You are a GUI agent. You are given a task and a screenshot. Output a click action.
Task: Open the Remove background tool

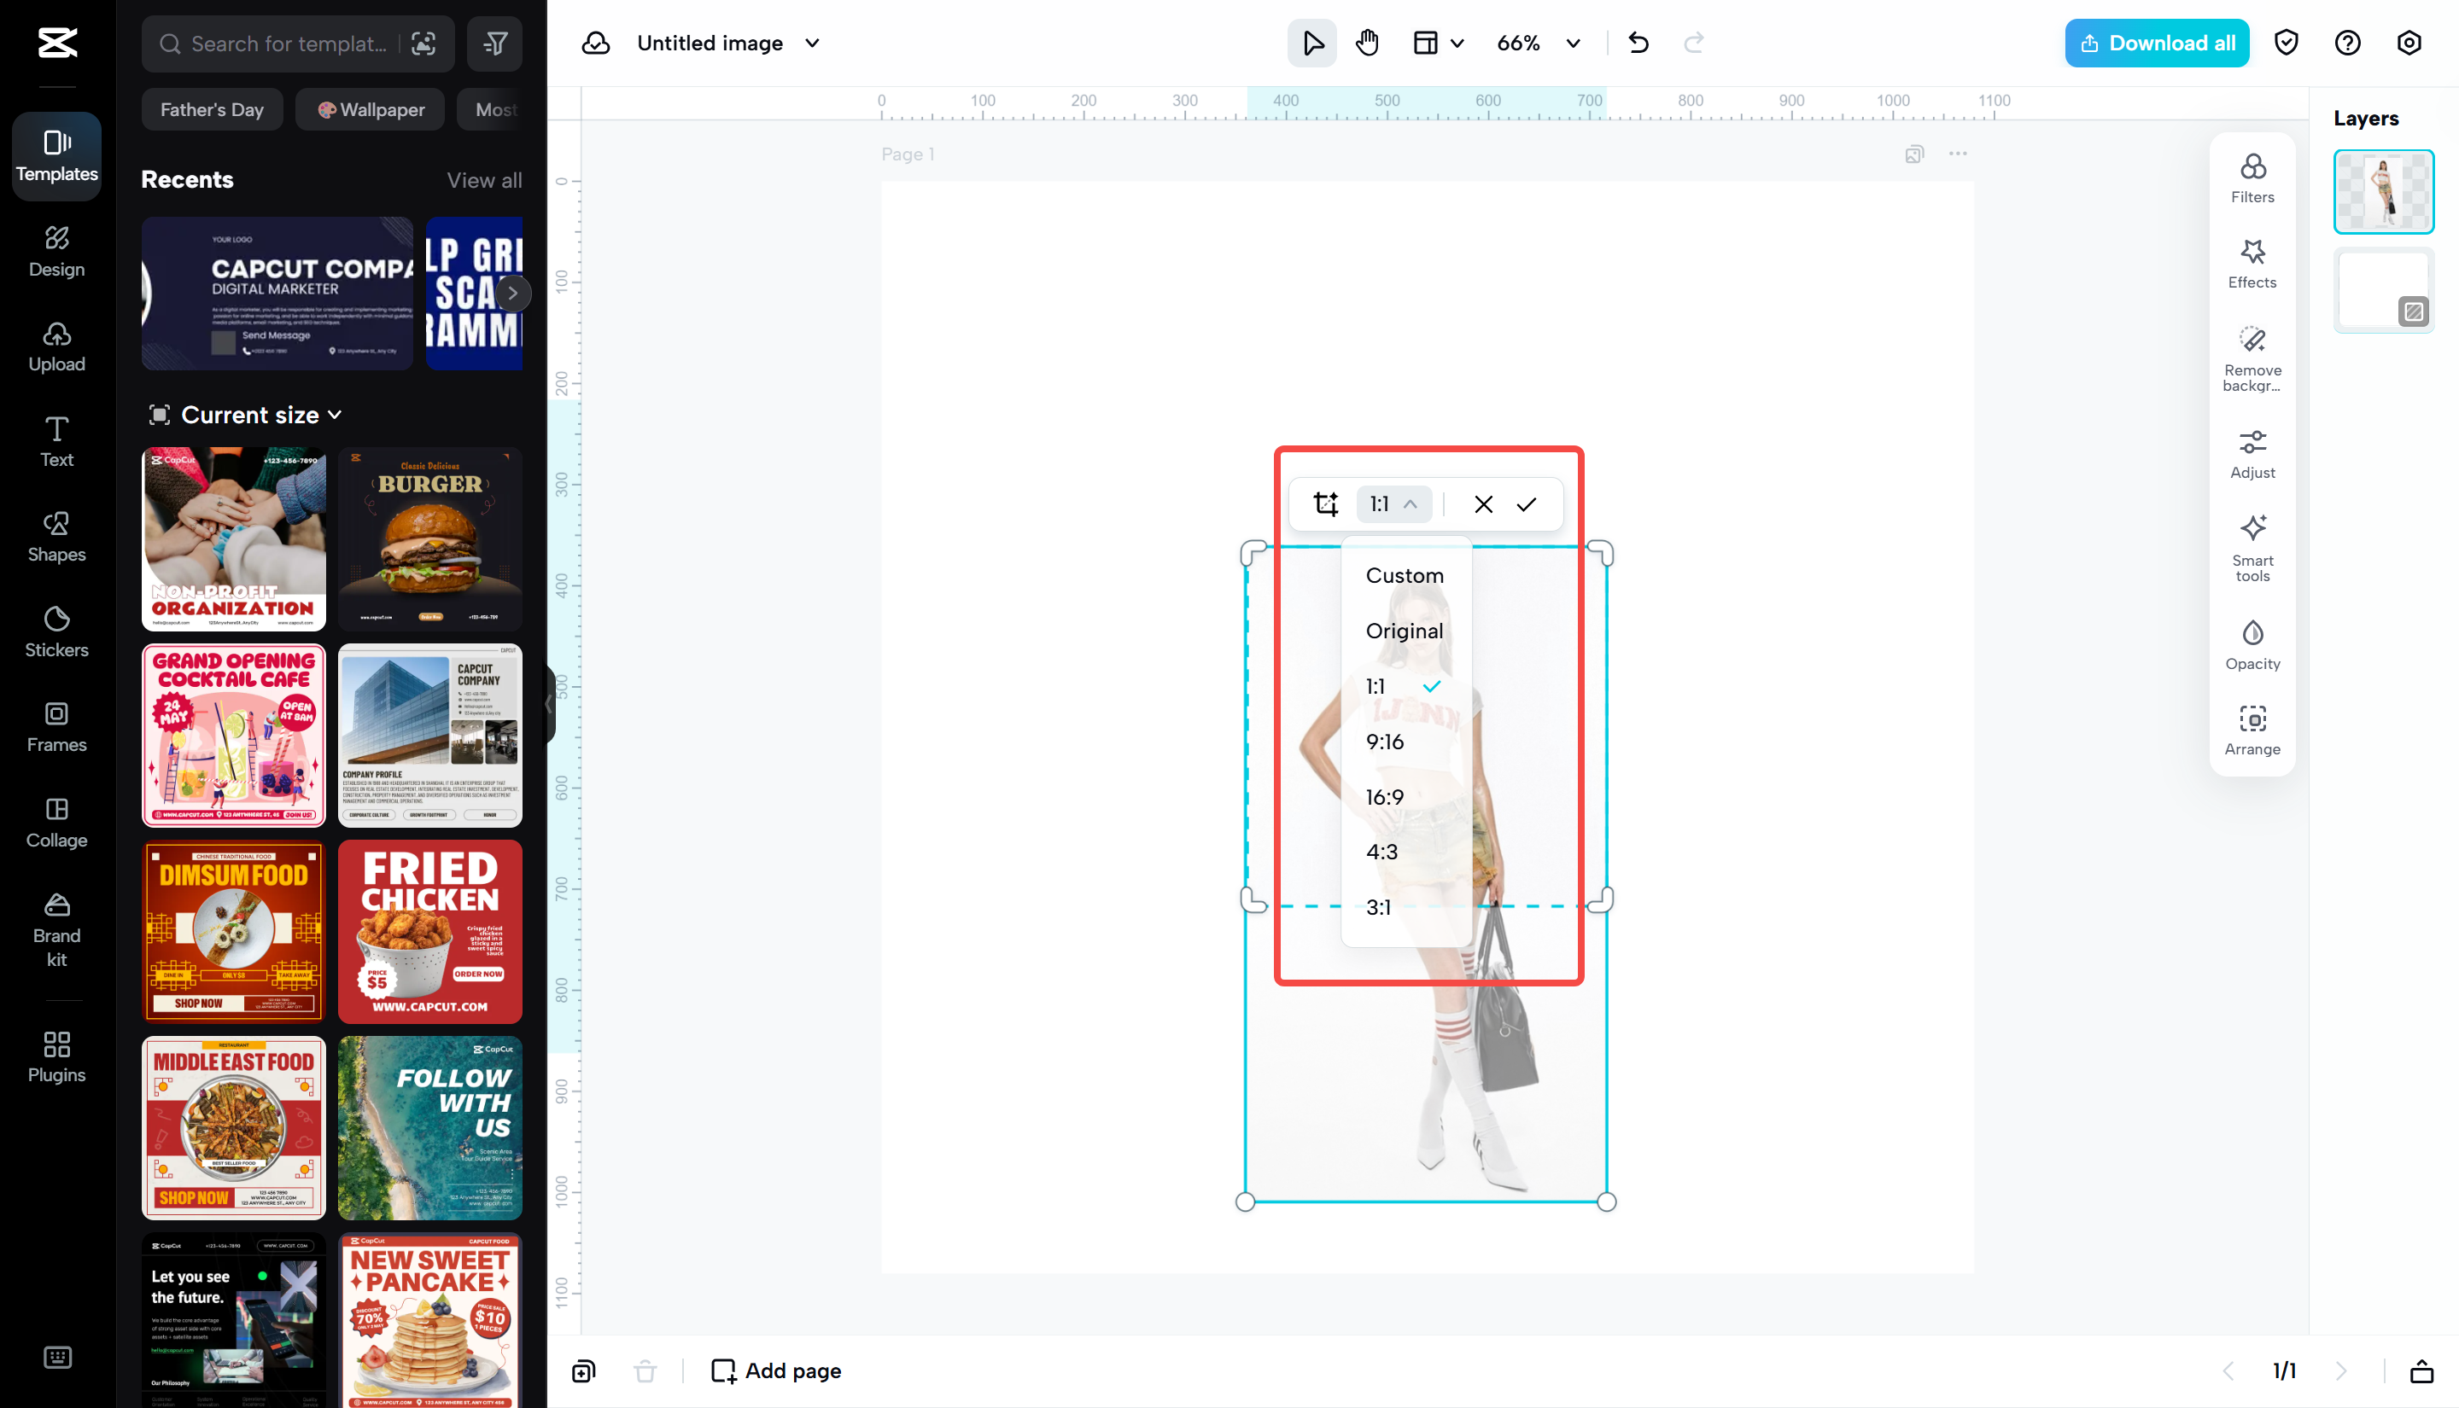(x=2252, y=356)
